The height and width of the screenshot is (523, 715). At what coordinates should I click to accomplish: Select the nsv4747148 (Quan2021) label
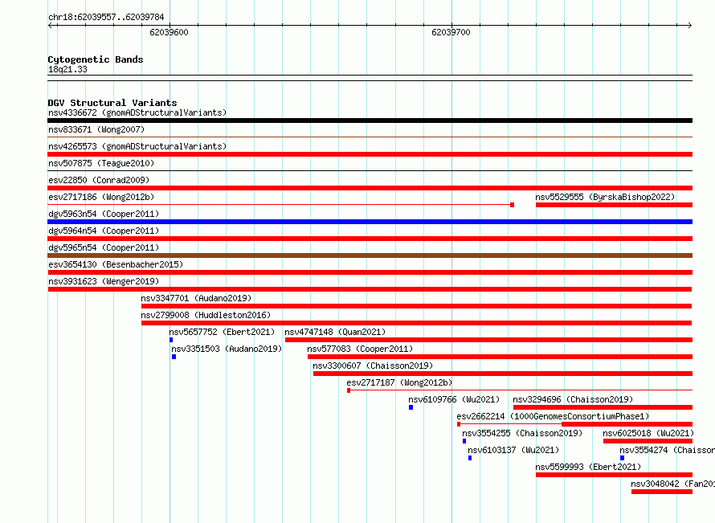335,332
